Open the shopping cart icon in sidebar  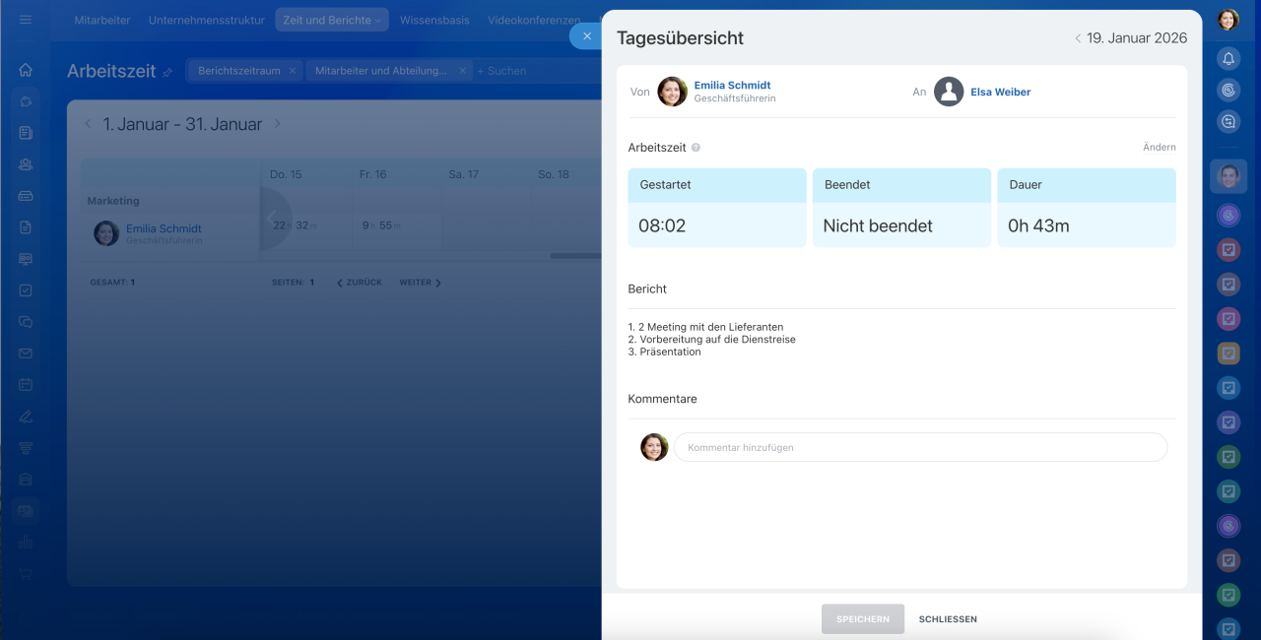(x=26, y=574)
